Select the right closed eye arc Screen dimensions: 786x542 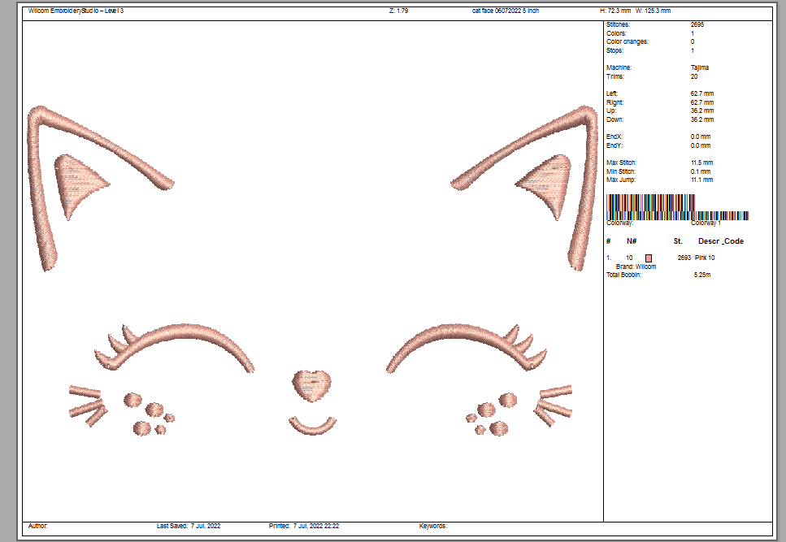(439, 335)
